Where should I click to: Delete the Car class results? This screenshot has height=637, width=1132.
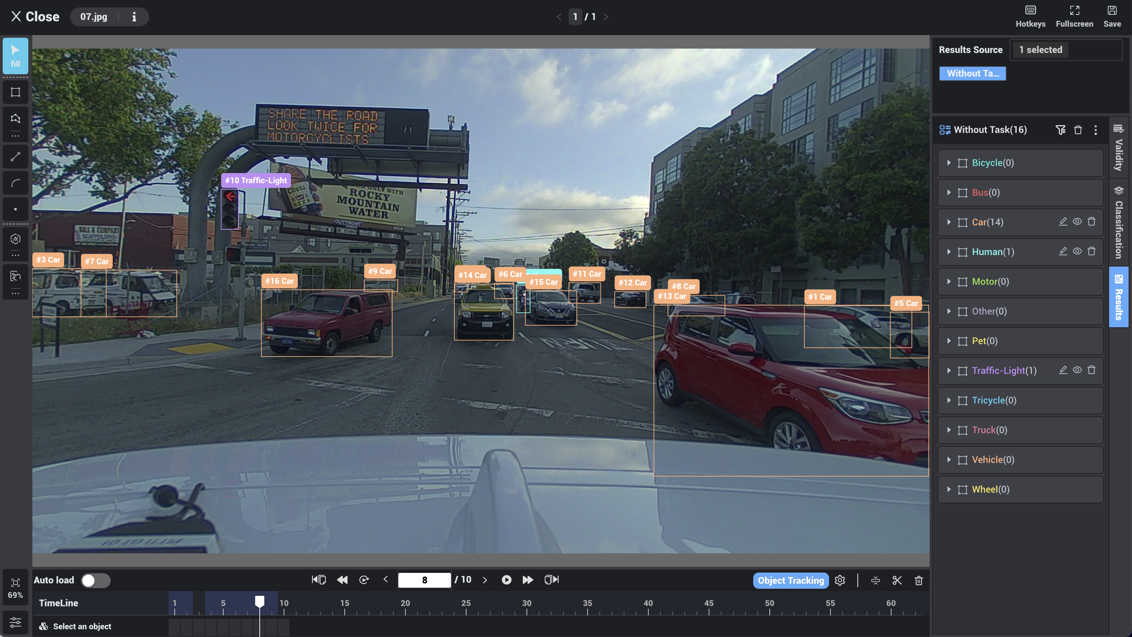pyautogui.click(x=1092, y=222)
